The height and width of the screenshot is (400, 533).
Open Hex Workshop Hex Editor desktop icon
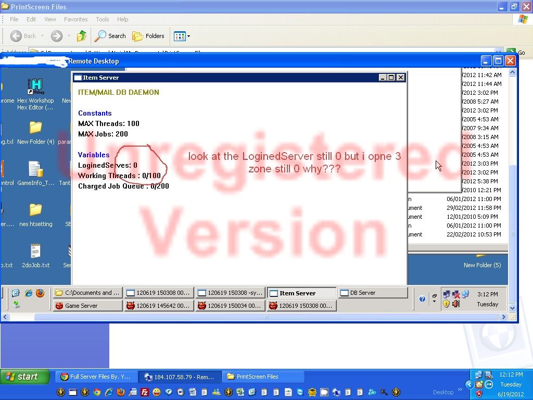(35, 86)
